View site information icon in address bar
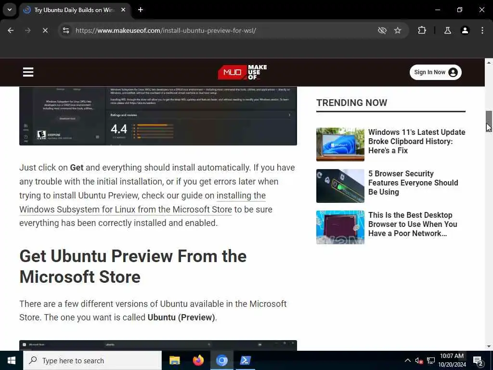493x370 pixels. (66, 30)
